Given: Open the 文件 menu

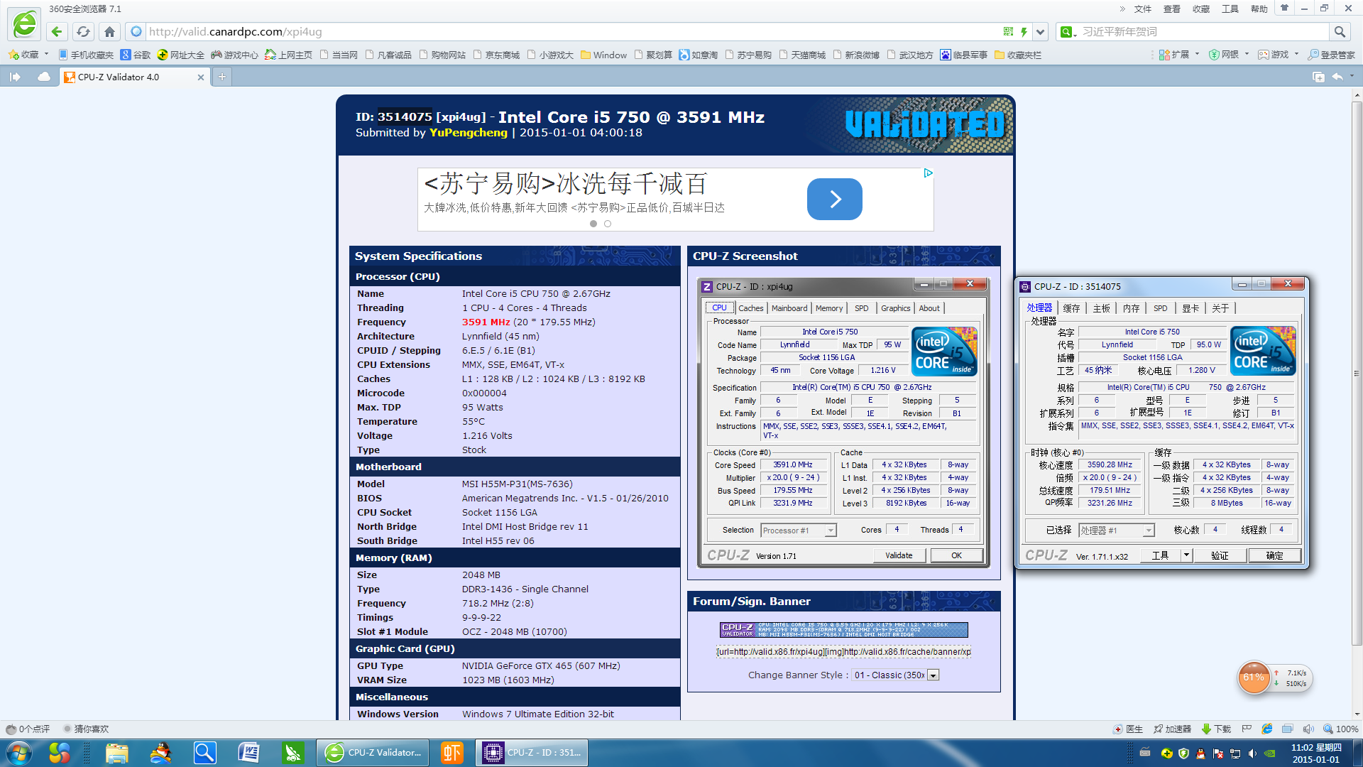Looking at the screenshot, I should (1143, 9).
